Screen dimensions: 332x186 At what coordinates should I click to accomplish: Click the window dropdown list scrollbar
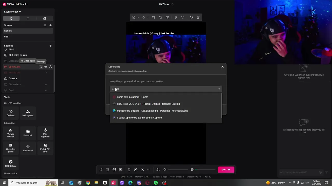click(222, 105)
